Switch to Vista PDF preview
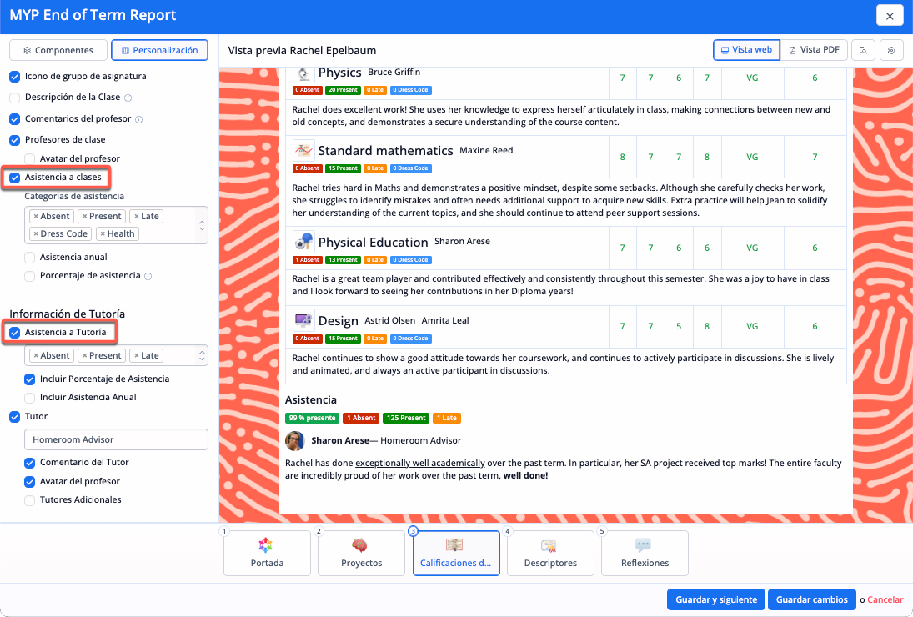 tap(814, 50)
